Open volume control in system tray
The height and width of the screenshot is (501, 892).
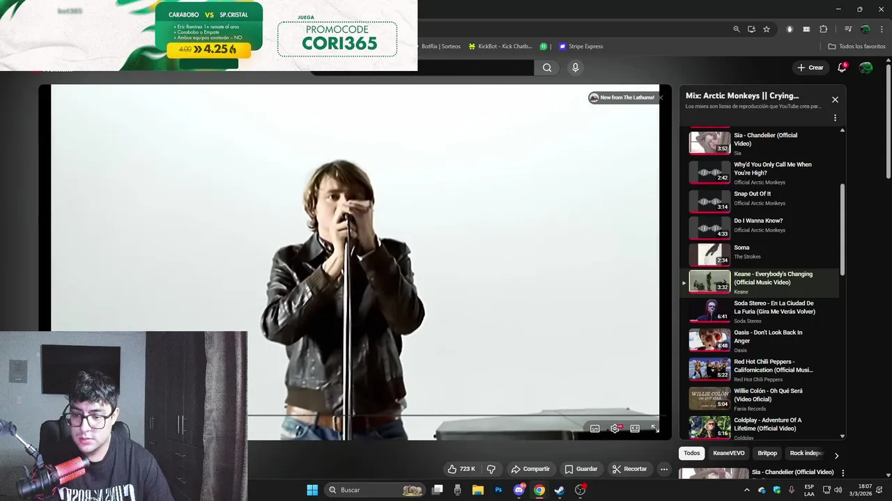pos(838,490)
